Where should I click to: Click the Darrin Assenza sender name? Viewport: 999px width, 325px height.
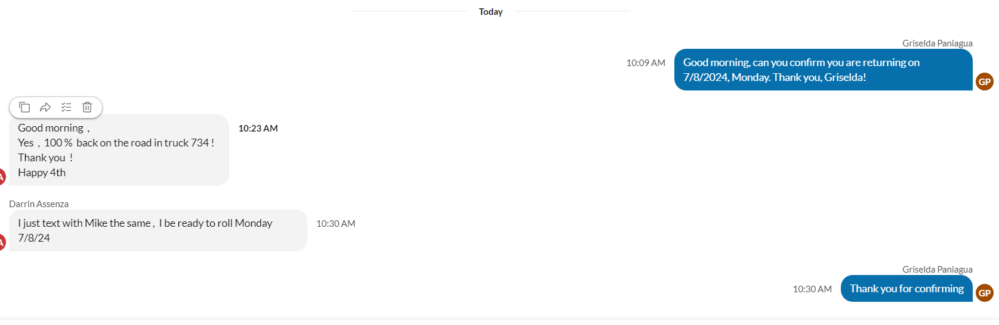pos(39,204)
